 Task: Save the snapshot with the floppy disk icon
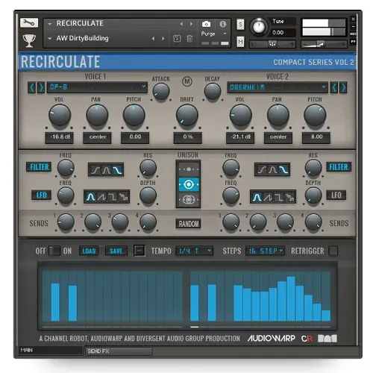pos(177,39)
